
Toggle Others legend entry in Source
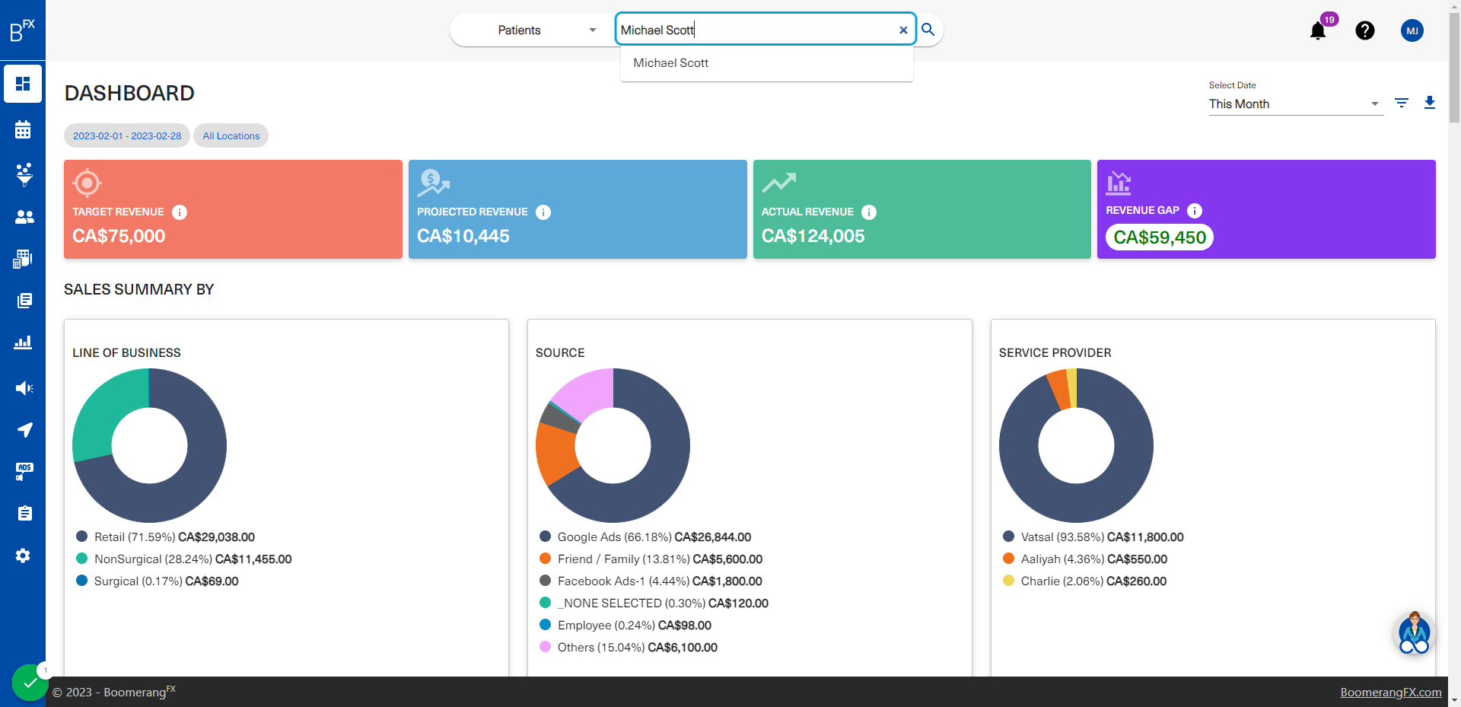629,648
